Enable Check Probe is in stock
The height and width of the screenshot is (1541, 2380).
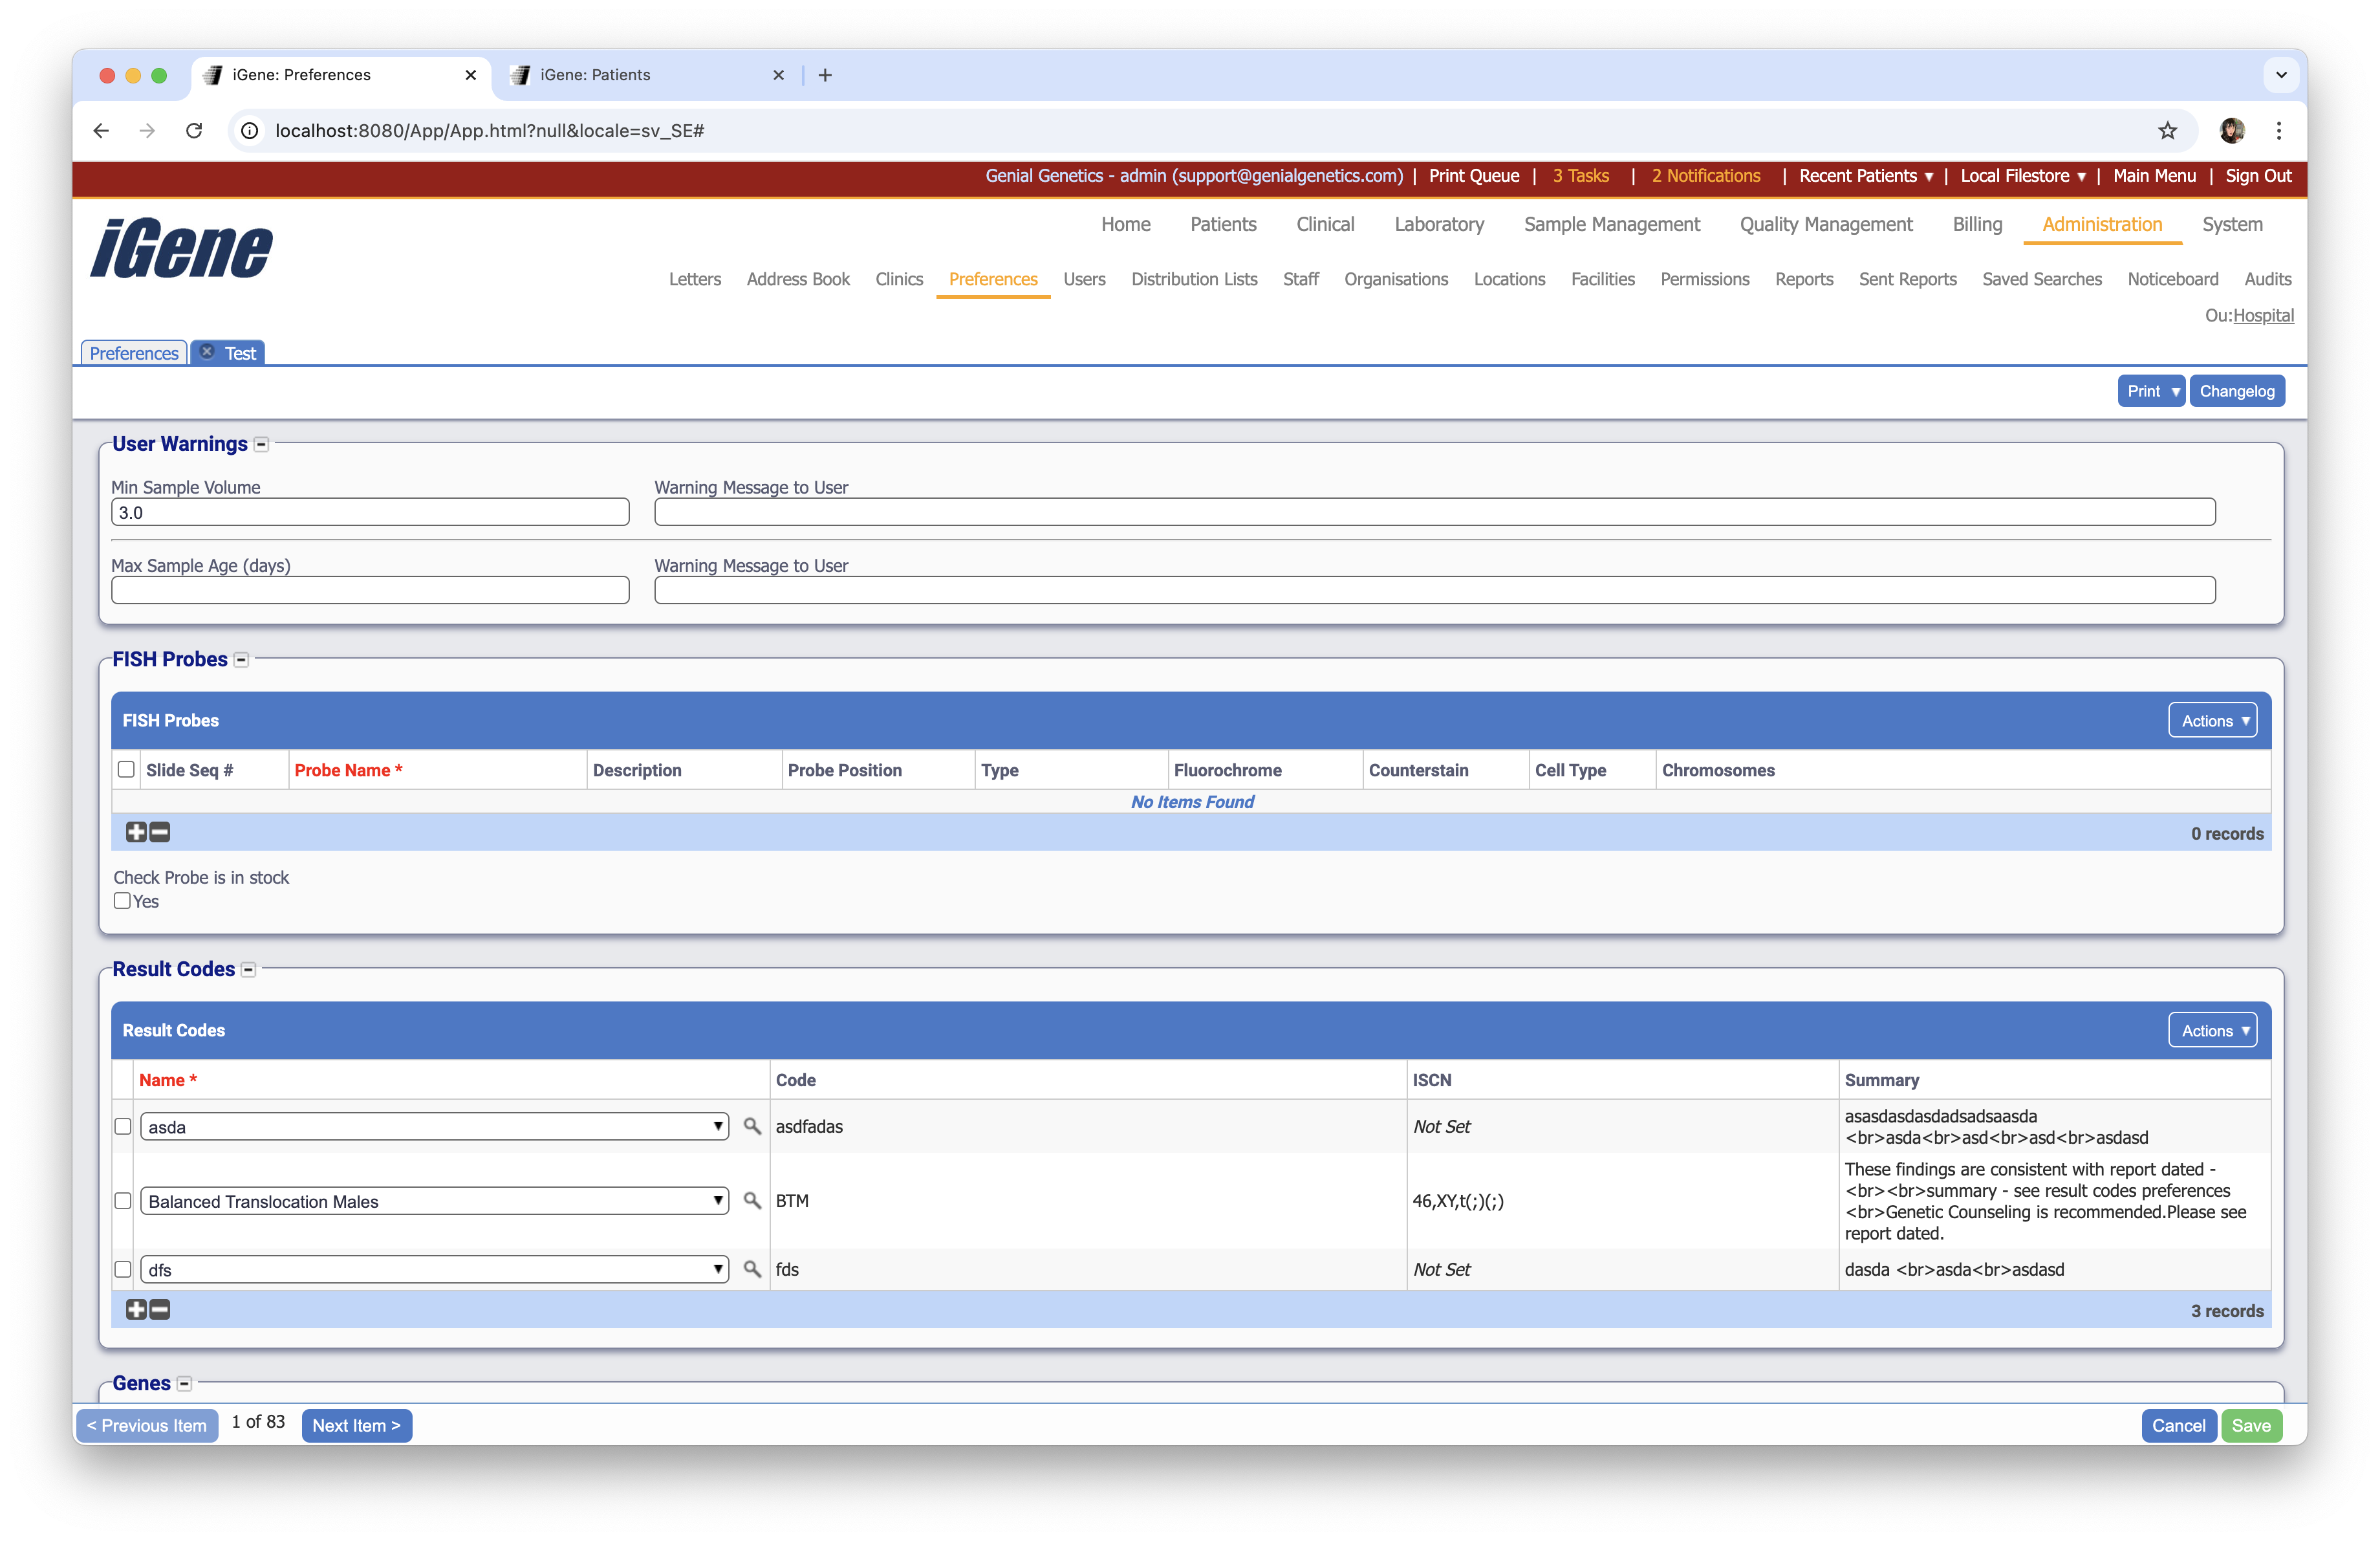point(122,901)
